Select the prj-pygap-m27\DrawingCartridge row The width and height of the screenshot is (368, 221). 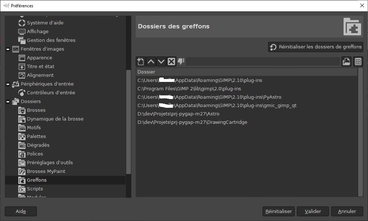tap(247, 122)
